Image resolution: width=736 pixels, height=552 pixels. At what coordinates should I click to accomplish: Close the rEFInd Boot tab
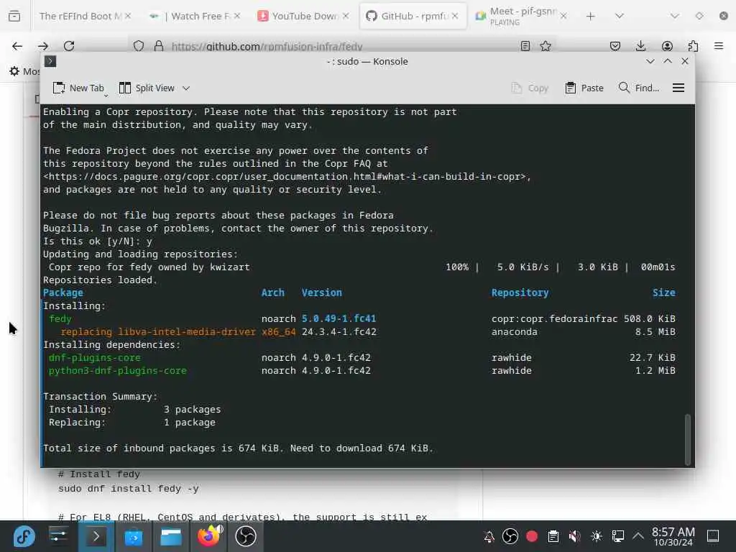pyautogui.click(x=128, y=16)
